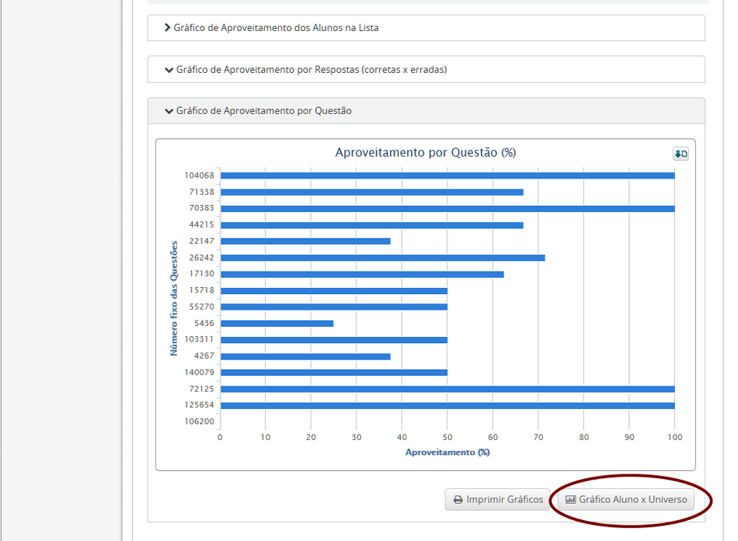Click the bar for question 104068
The image size is (738, 541).
[x=447, y=175]
